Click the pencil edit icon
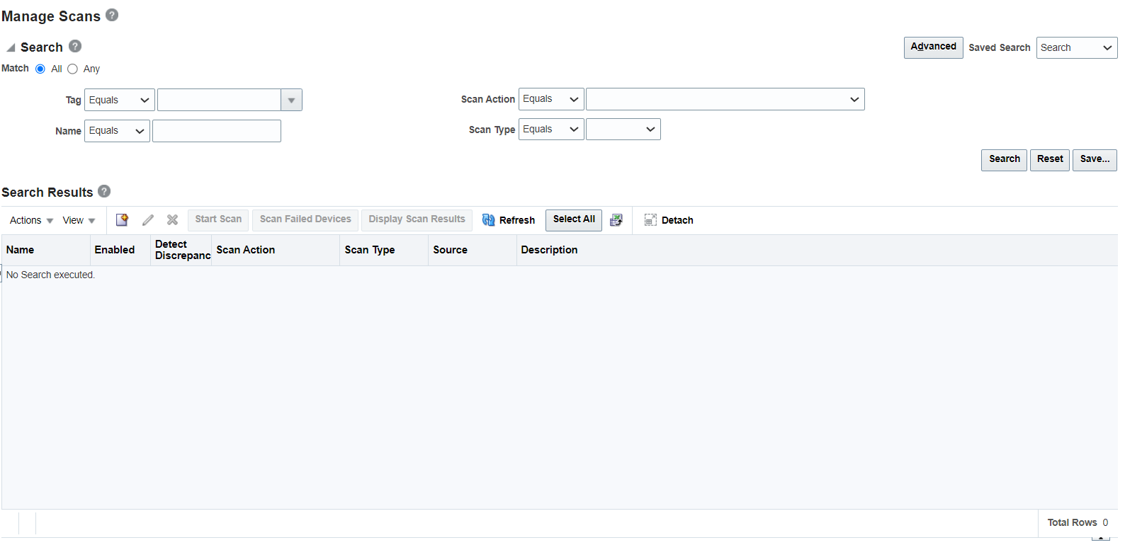This screenshot has height=545, width=1125. (147, 220)
